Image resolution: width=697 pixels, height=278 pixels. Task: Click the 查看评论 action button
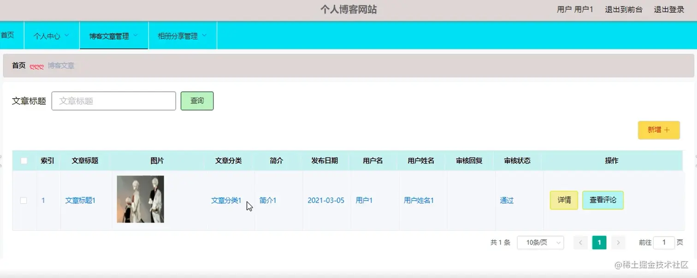pyautogui.click(x=602, y=200)
